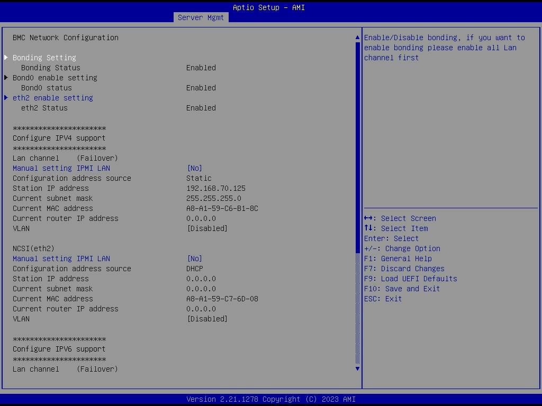Click the F10: Save and Exit hint

[x=402, y=289]
